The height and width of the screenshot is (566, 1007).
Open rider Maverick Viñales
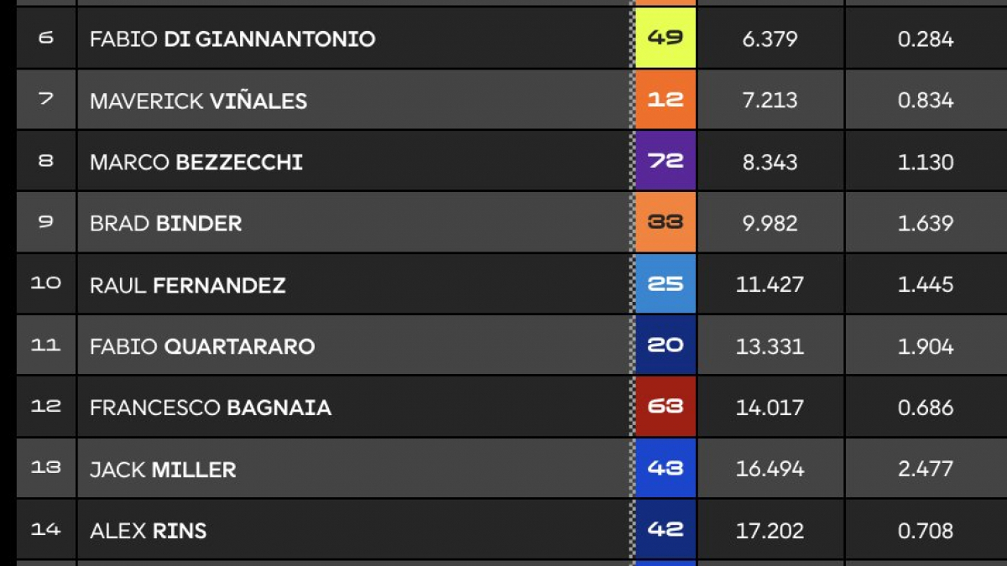[198, 101]
